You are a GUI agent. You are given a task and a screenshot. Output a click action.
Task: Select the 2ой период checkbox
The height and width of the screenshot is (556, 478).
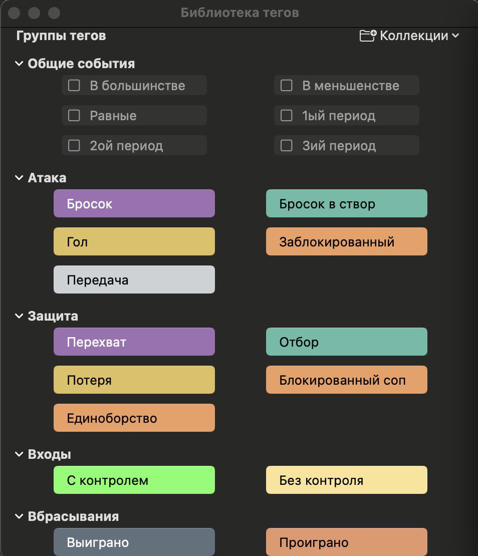click(x=74, y=145)
